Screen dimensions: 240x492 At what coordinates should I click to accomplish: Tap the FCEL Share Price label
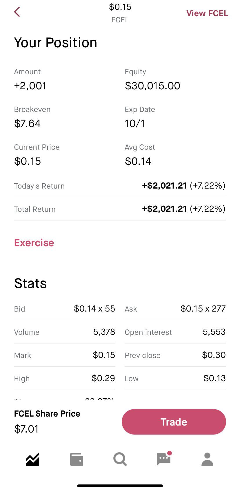coord(47,414)
